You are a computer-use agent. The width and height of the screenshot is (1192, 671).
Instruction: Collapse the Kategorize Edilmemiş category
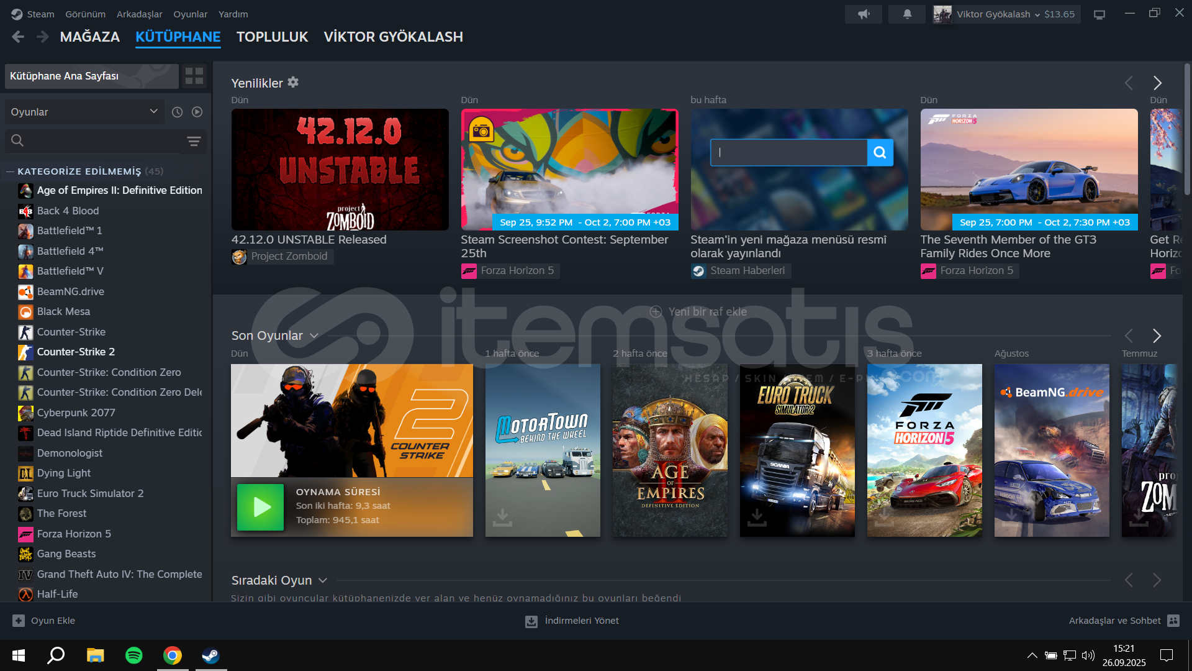tap(10, 171)
